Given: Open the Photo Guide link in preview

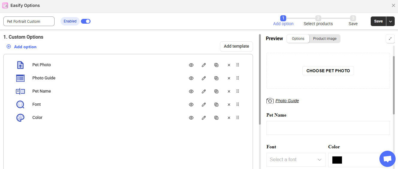Looking at the screenshot, I should [x=287, y=101].
